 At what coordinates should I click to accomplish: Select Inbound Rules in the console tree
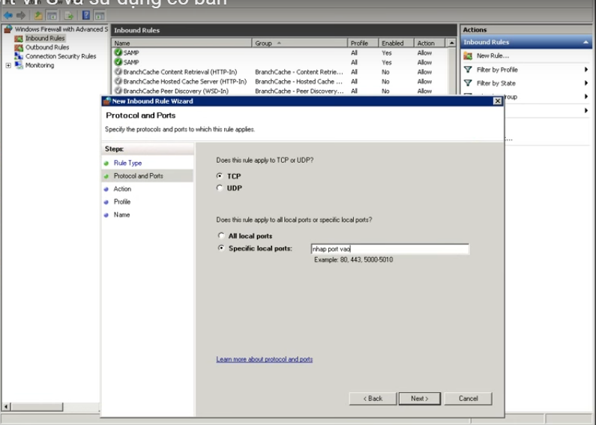point(45,38)
